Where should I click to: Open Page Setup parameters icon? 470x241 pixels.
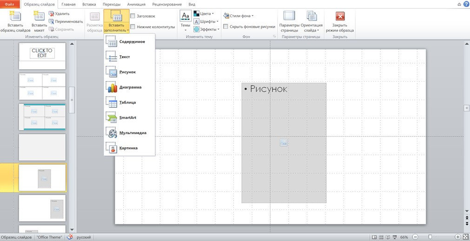289,17
